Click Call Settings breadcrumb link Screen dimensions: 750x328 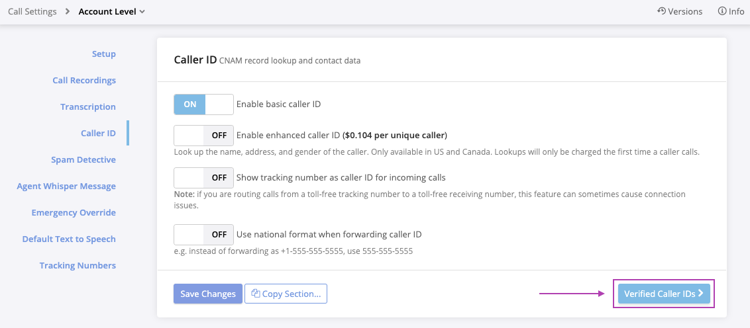[x=32, y=11]
